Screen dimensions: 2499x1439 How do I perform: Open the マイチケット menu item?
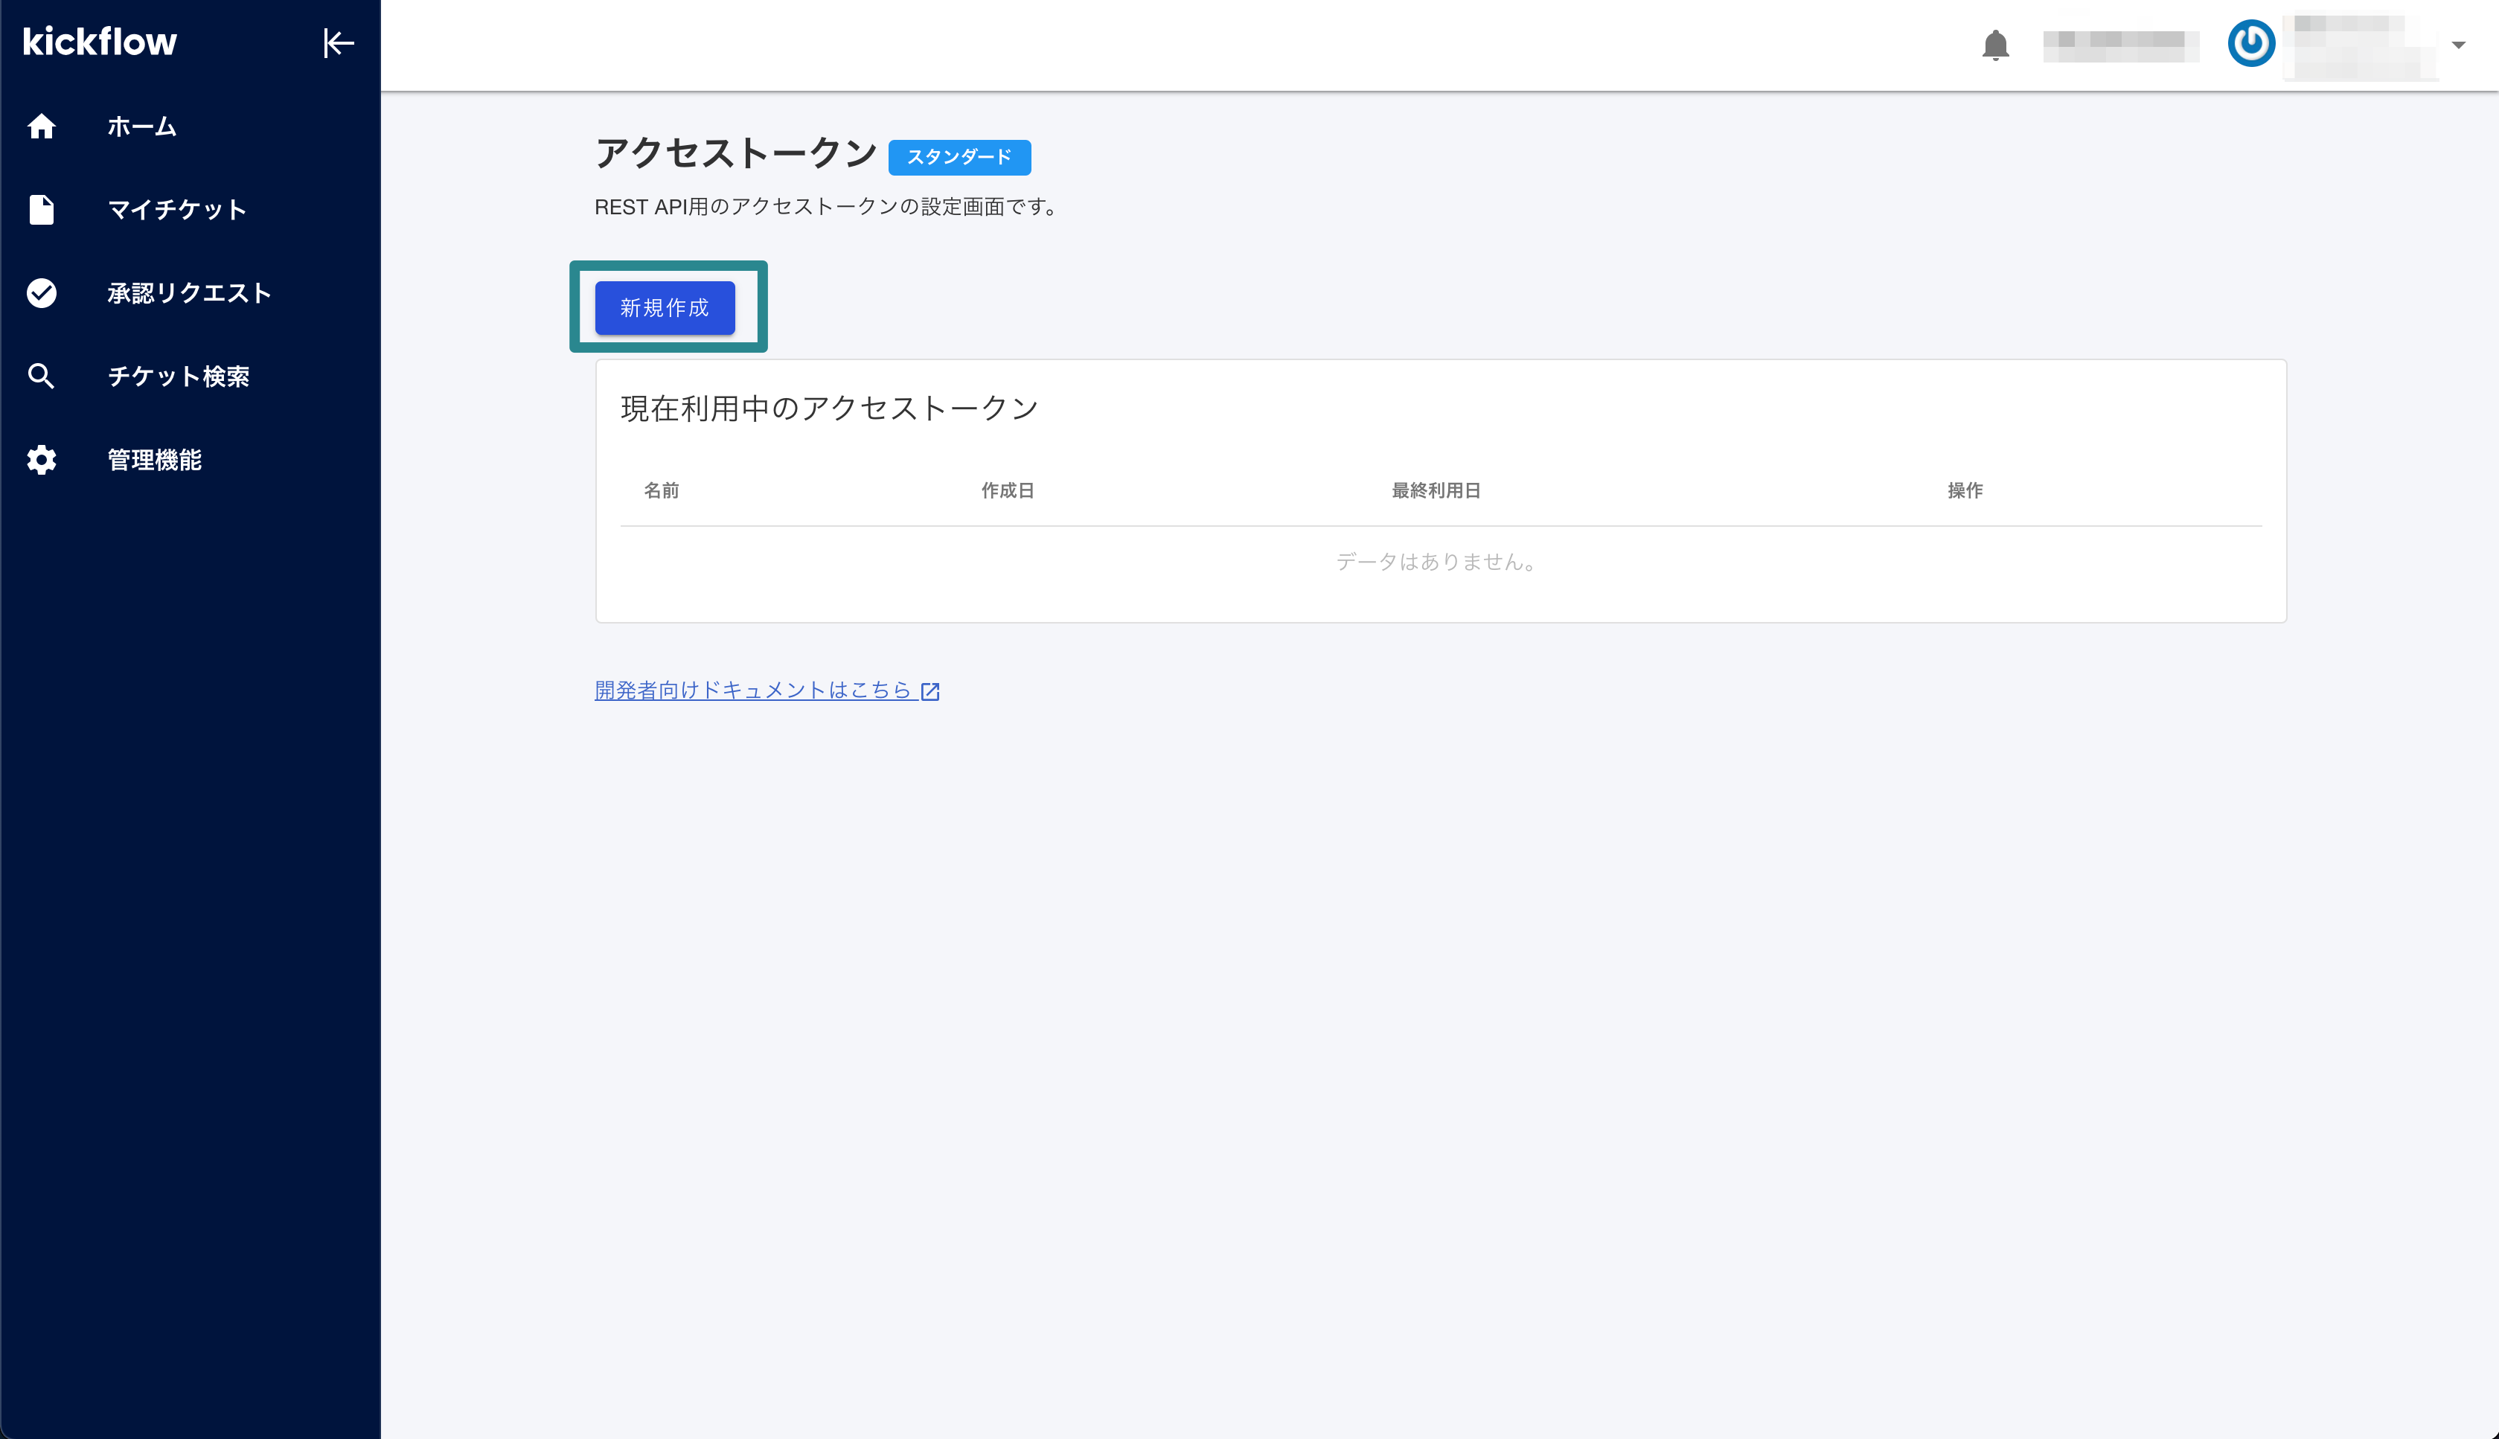177,210
